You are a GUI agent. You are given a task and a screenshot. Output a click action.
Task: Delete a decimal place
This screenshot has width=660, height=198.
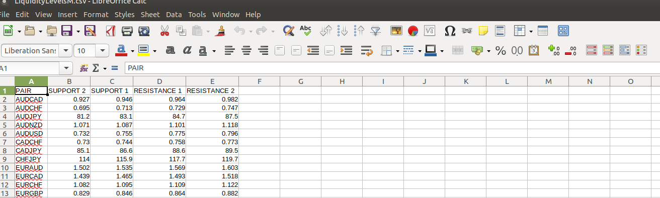[x=570, y=50]
